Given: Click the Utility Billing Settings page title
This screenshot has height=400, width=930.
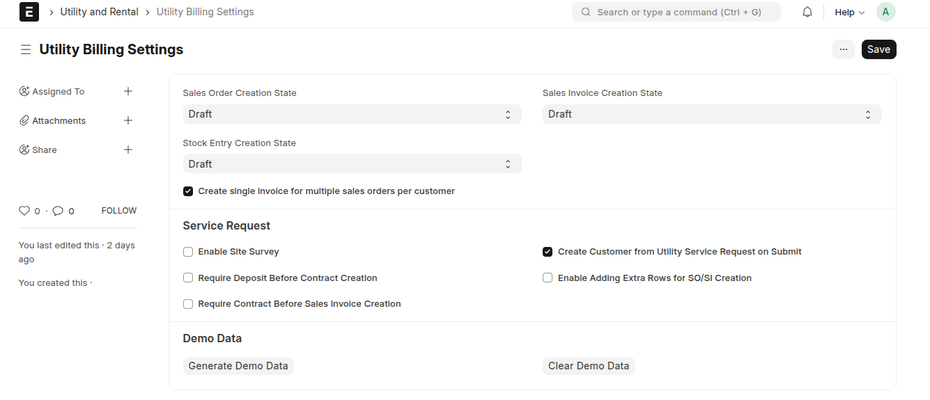Looking at the screenshot, I should pos(111,49).
